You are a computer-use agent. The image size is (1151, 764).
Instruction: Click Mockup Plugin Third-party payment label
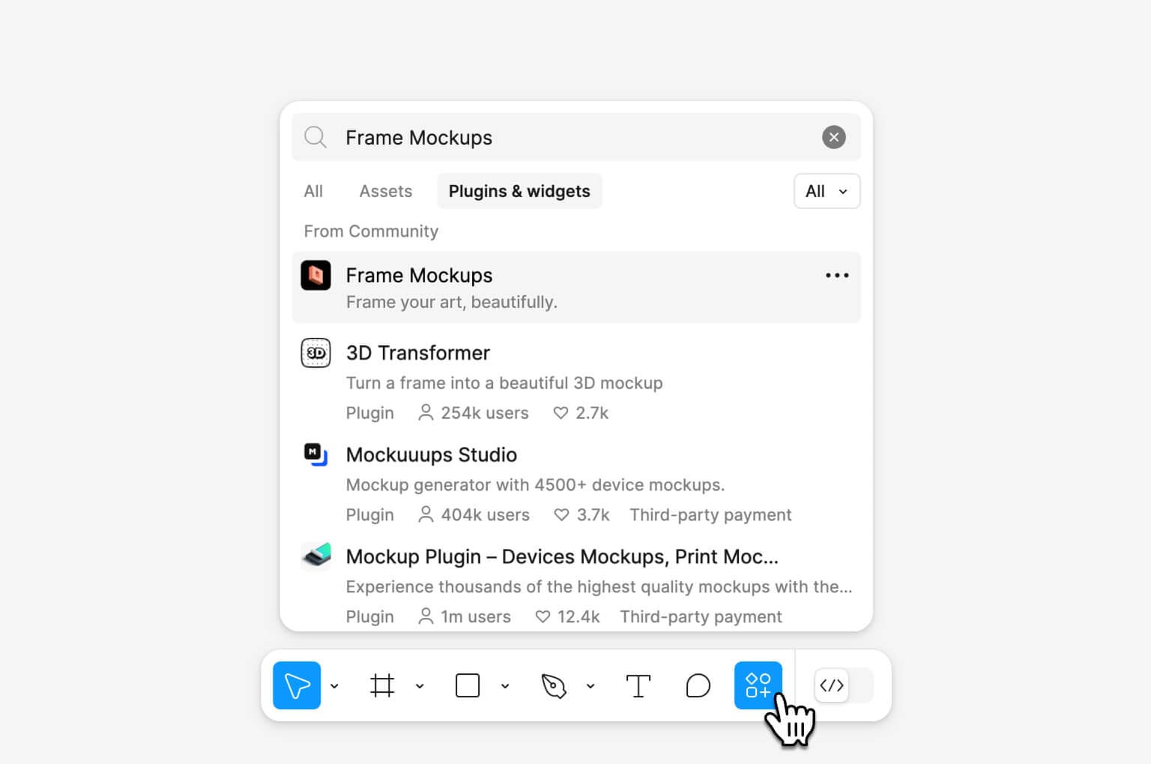pos(701,616)
